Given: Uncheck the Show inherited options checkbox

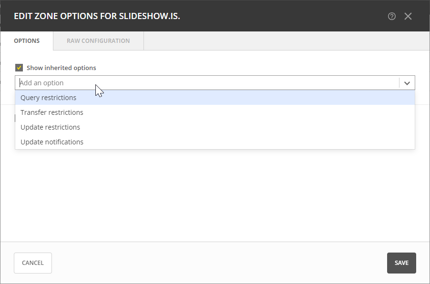Looking at the screenshot, I should [19, 68].
